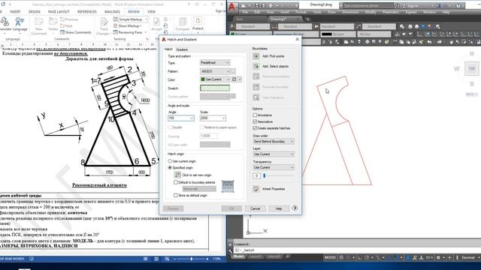Click the Add: Pick points icon
The image size is (481, 270).
pos(256,56)
